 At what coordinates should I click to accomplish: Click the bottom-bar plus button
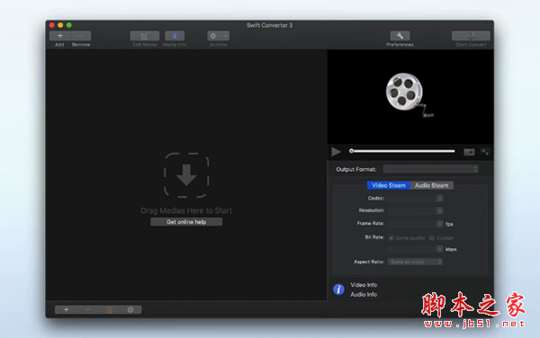[x=66, y=310]
